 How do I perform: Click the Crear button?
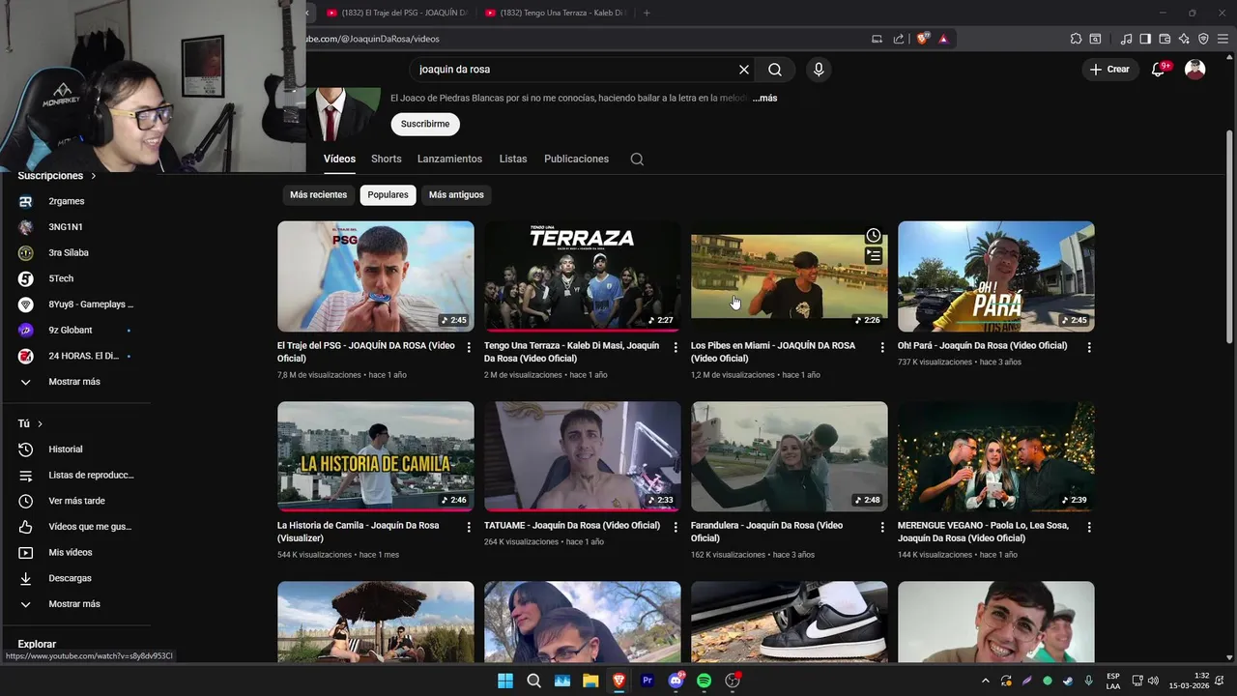(1109, 70)
